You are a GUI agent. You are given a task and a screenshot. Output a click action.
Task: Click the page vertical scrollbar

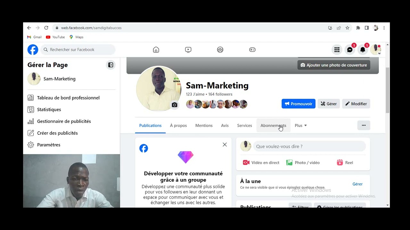388,90
